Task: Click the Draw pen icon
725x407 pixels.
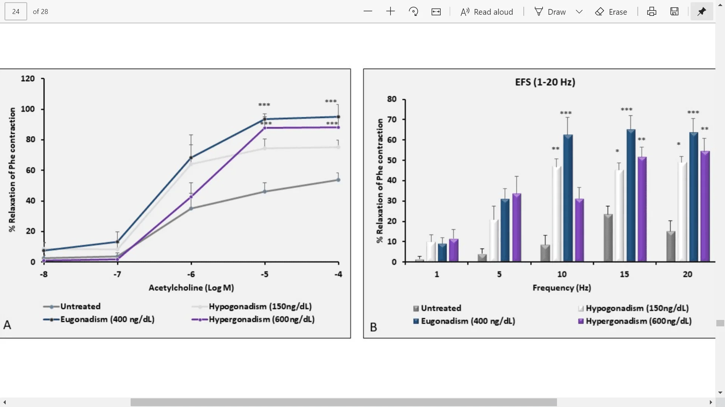Action: (x=538, y=12)
